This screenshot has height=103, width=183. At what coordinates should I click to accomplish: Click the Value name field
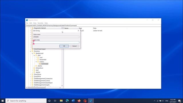click(x=56, y=37)
